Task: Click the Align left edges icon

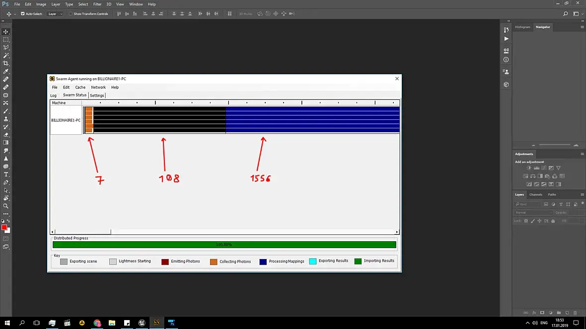Action: click(x=146, y=14)
